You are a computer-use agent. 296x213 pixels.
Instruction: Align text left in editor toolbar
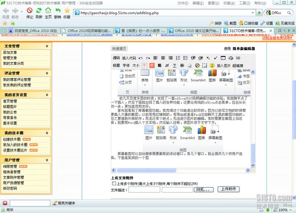(x=155, y=58)
